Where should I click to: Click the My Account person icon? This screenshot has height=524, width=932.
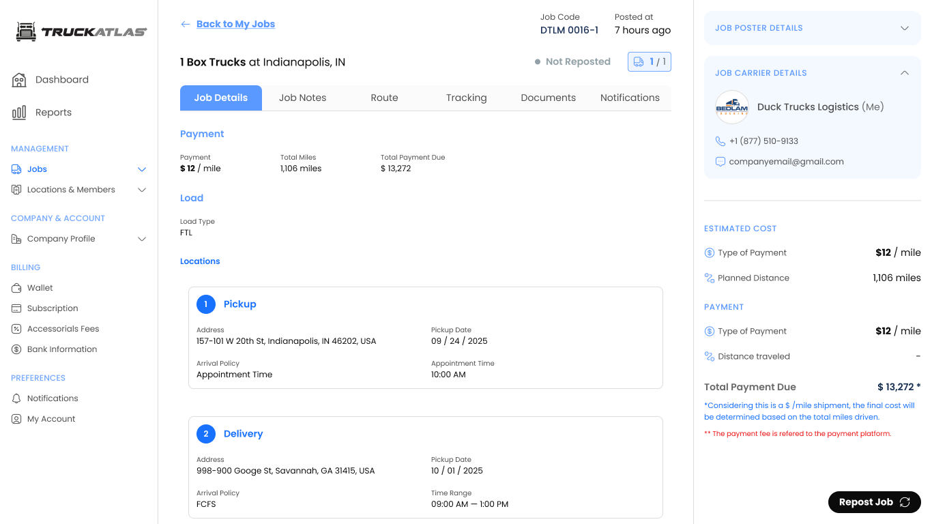click(x=16, y=419)
